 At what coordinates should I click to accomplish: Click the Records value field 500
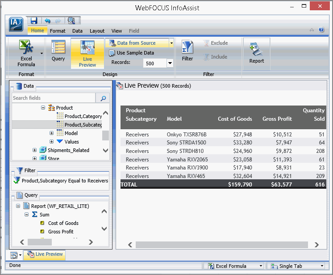[155, 63]
